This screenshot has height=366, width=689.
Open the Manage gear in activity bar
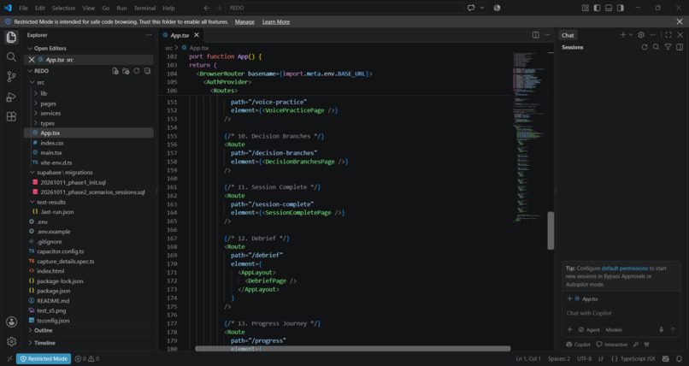click(11, 341)
